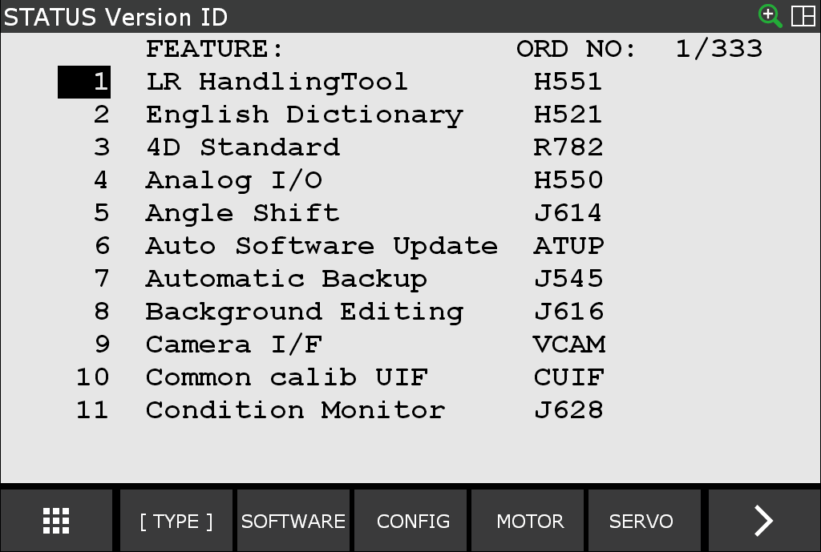Open the full menu grid icon
Image resolution: width=821 pixels, height=552 pixels.
coord(55,520)
